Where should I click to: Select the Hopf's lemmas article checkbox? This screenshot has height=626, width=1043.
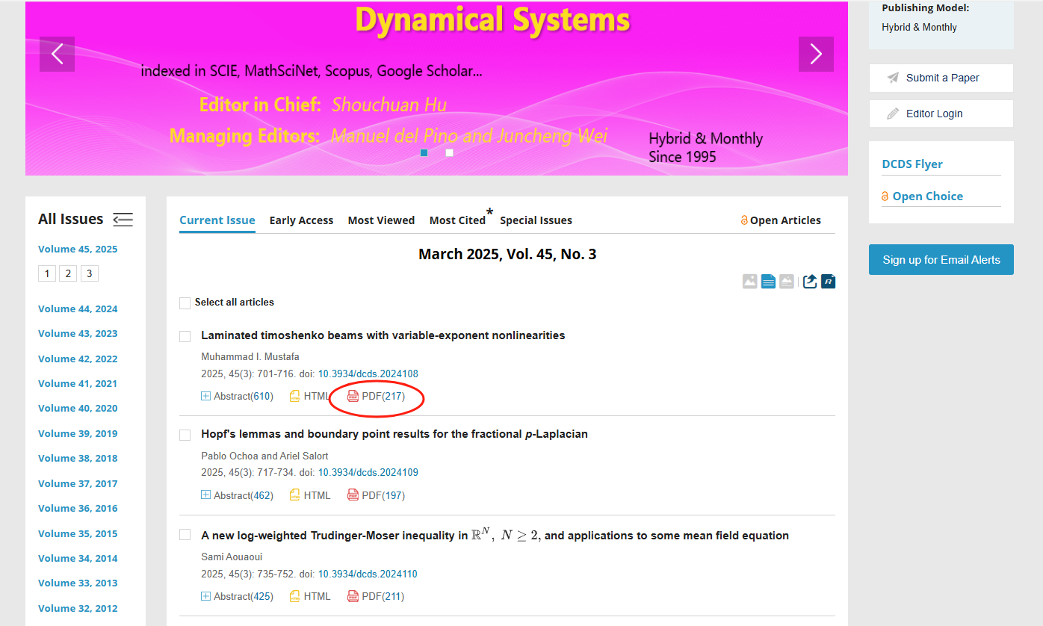[x=185, y=436]
